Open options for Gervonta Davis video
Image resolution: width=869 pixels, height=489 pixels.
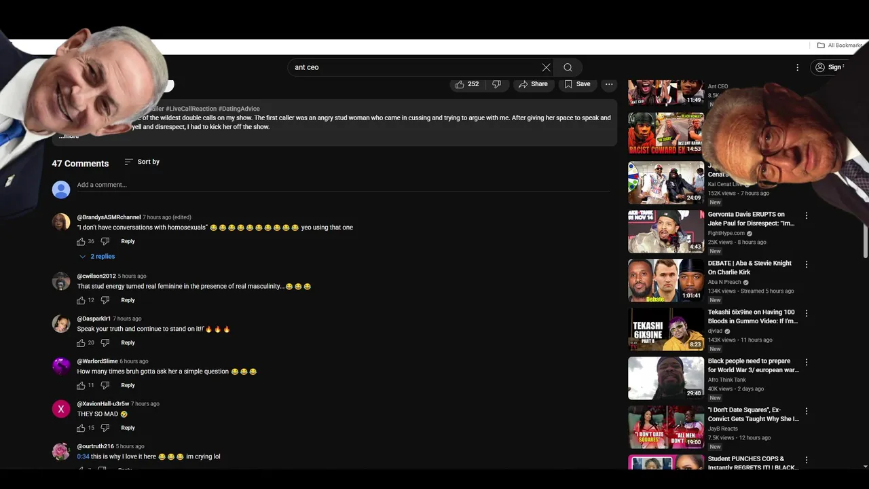(x=807, y=215)
